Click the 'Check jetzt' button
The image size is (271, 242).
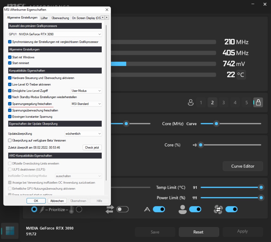[92, 148]
